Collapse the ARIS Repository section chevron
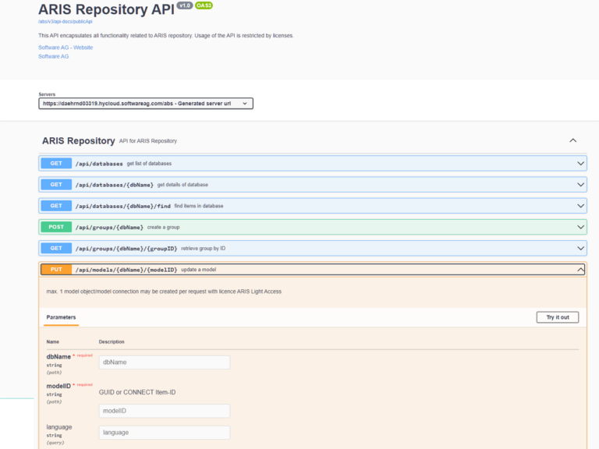The image size is (599, 449). [x=573, y=141]
